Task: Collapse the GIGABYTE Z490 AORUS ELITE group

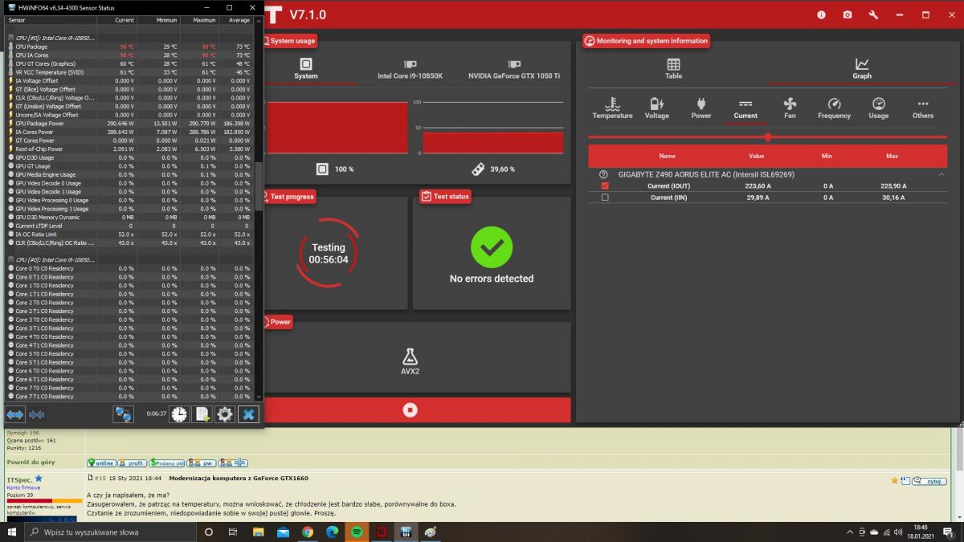Action: tap(941, 174)
